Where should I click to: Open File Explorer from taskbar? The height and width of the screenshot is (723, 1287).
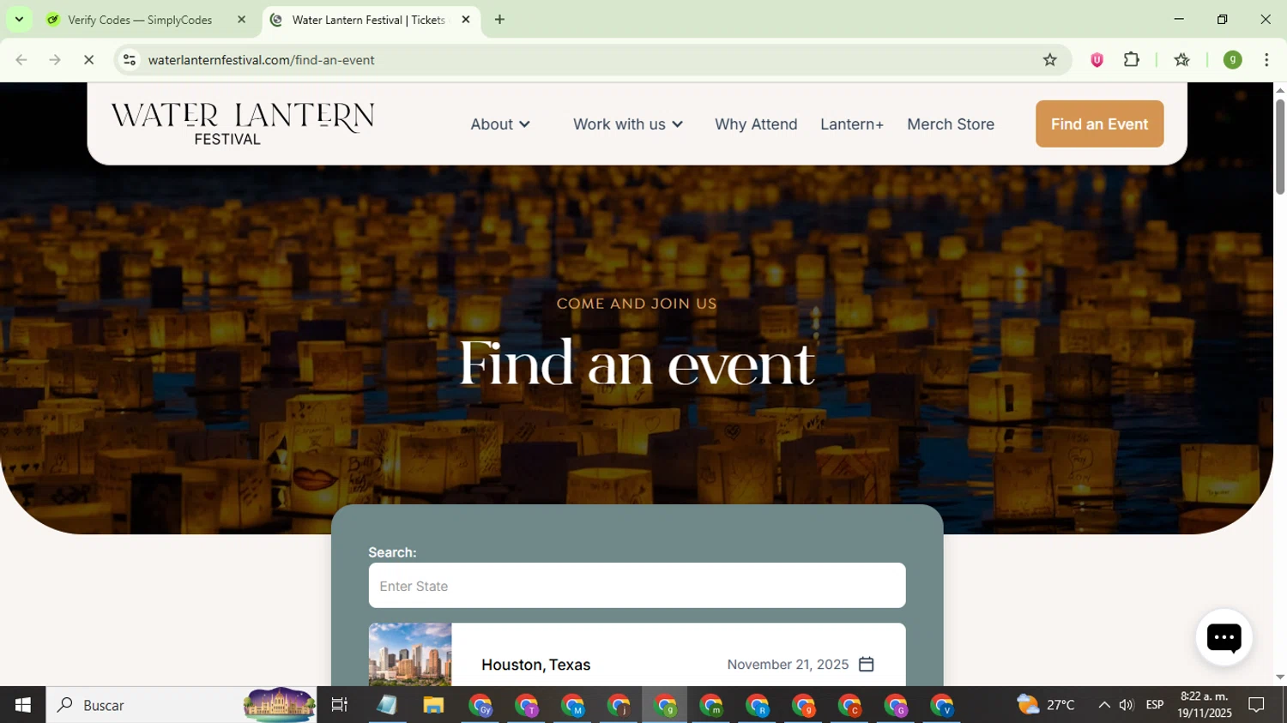[x=433, y=705]
